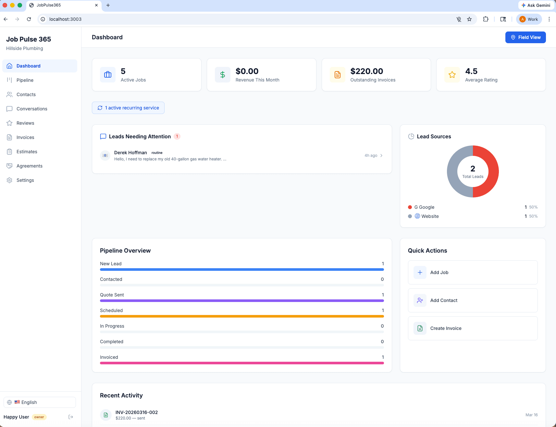Open the Agreements handshake icon
The image size is (556, 427).
(10, 166)
